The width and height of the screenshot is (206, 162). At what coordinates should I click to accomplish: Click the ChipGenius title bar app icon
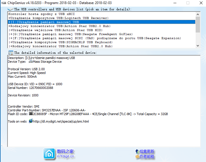(4, 3)
